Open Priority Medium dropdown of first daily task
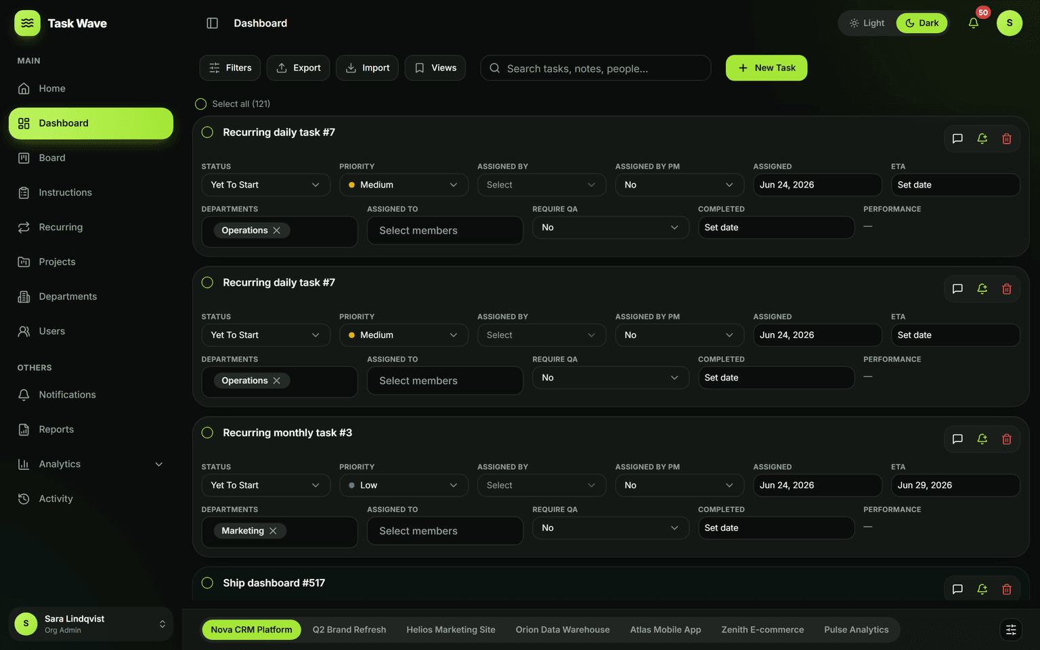 (x=404, y=185)
